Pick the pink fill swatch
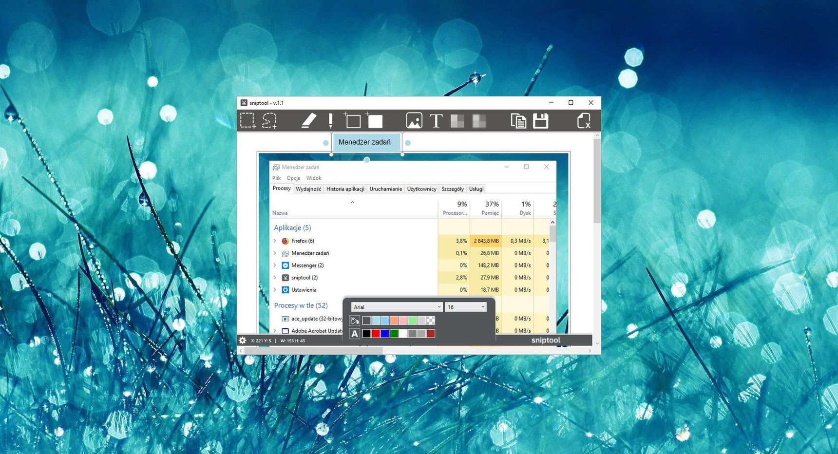 click(403, 321)
